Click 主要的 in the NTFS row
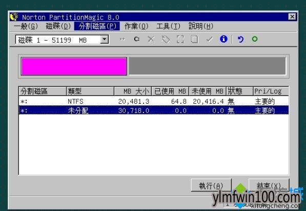The image size is (306, 211). point(264,101)
